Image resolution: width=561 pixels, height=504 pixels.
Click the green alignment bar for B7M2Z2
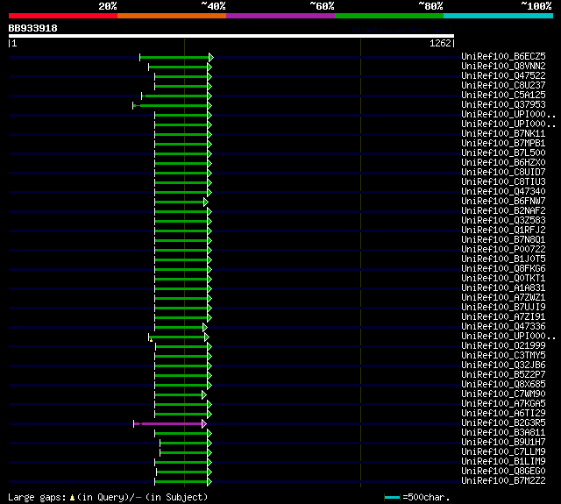pos(183,482)
